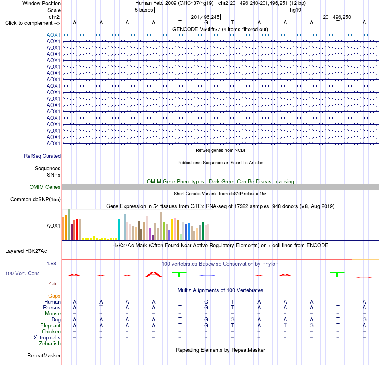Click the '5 bases' scale bar label
The height and width of the screenshot is (365, 379).
point(144,10)
